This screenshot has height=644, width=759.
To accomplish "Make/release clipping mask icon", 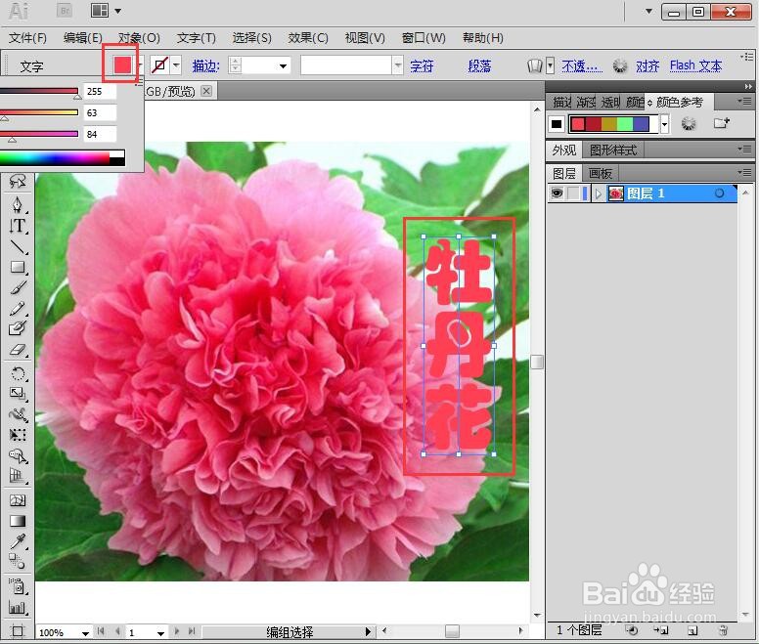I will coord(631,630).
